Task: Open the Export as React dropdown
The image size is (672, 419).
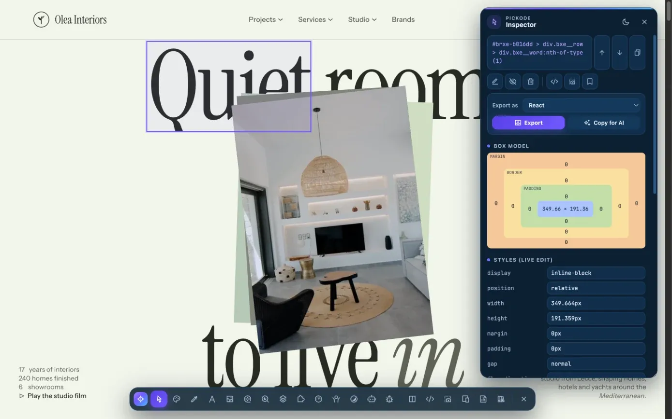Action: point(582,105)
